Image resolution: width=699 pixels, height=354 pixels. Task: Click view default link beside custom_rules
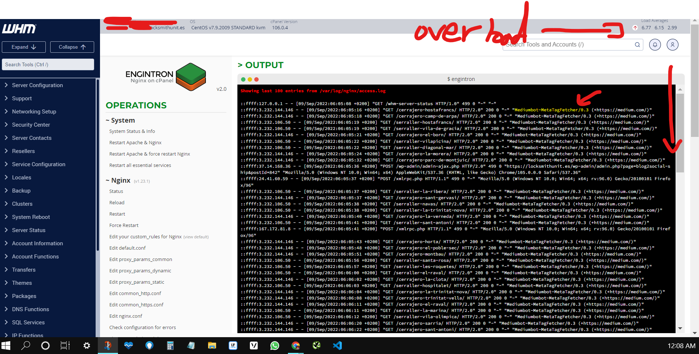196,237
